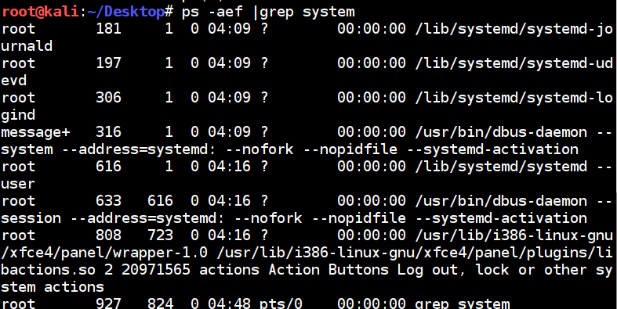Click the number 20971565

[156, 271]
